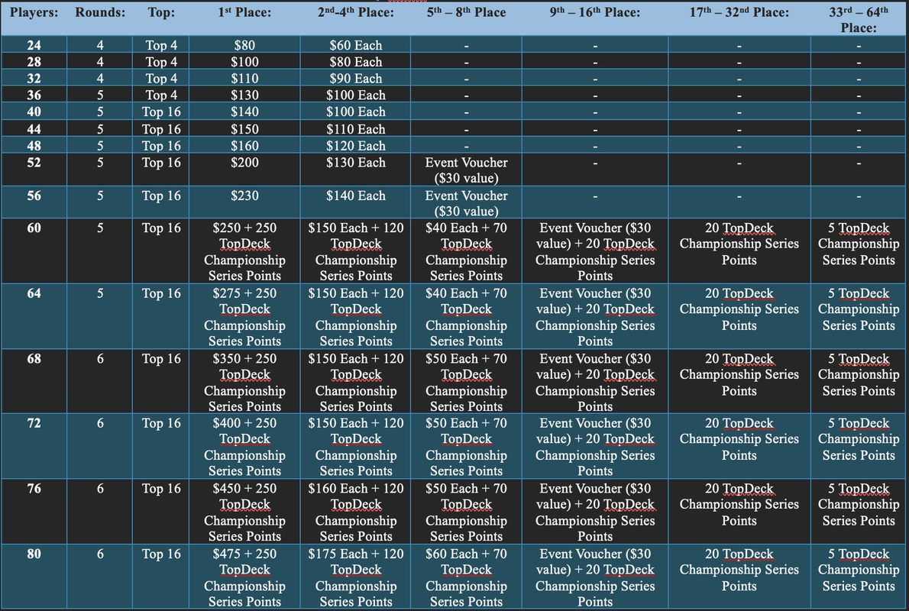Click the players cell reading 36

tap(34, 95)
